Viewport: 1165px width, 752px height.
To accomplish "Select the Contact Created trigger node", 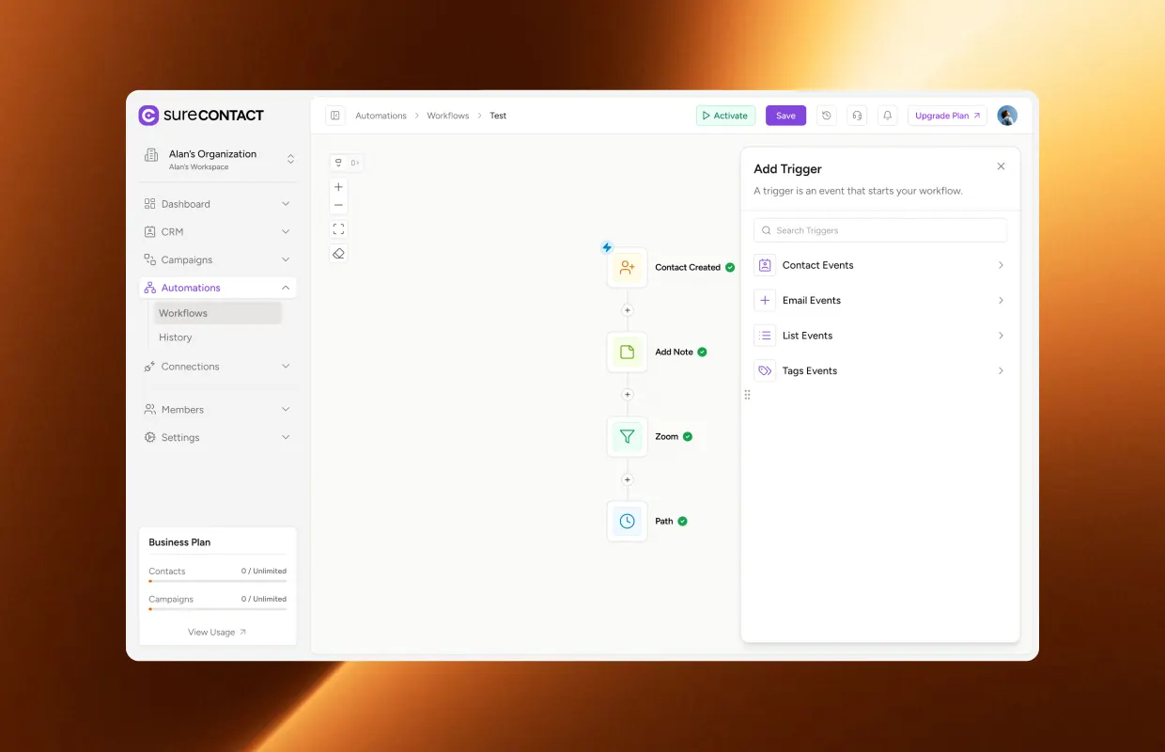I will (628, 268).
